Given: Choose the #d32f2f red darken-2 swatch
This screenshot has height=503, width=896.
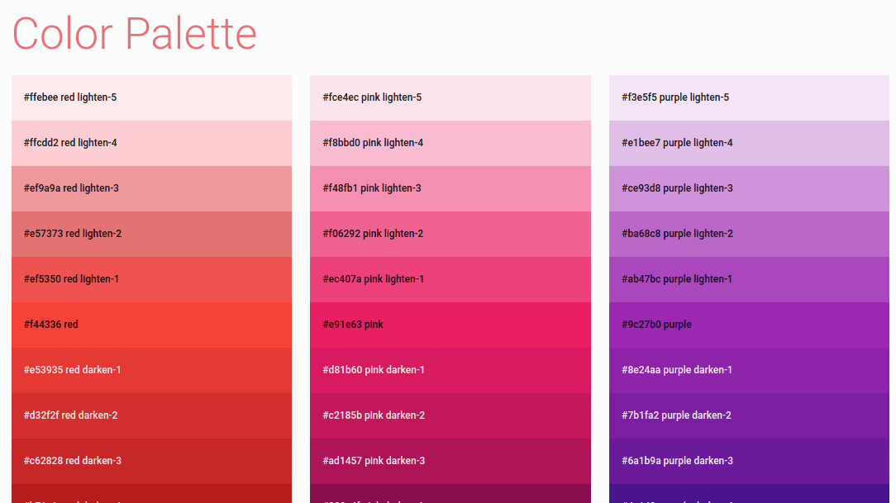Looking at the screenshot, I should coord(151,415).
